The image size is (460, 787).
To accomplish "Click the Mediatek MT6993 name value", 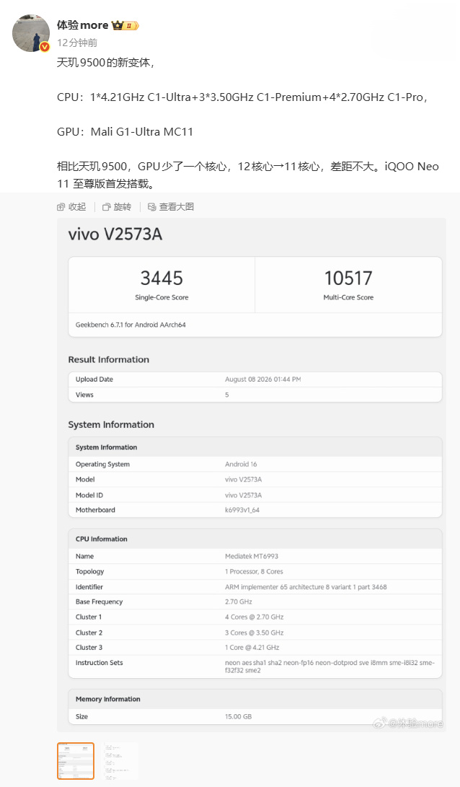I will click(252, 556).
